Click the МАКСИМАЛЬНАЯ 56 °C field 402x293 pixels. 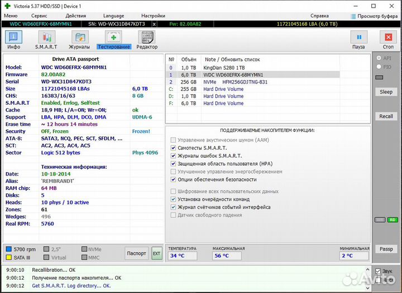tap(227, 256)
